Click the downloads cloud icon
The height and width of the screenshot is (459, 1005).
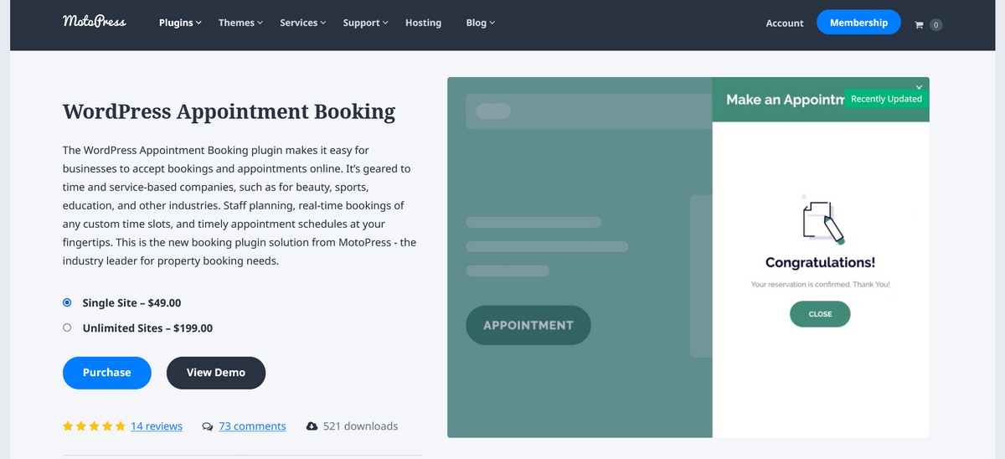[312, 426]
